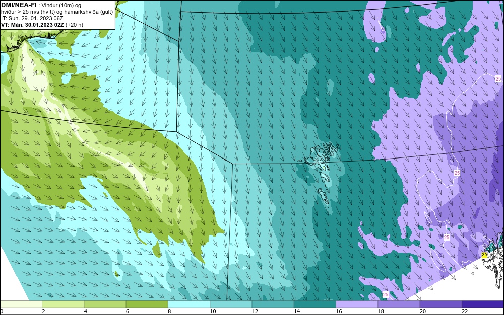This screenshot has width=504, height=315.
Task: Pick the 20–22 m/s deep purple legend swatch
Action: (440, 304)
